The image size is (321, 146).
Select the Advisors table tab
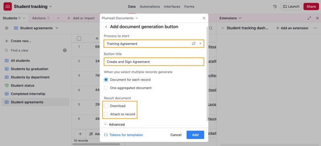pyautogui.click(x=39, y=18)
